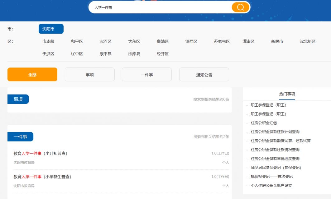Screen dimensions: 331x199
Task: Choose district 和平区
Action: coord(77,41)
